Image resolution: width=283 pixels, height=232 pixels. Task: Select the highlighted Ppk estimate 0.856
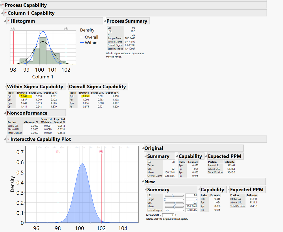[x=86, y=96]
